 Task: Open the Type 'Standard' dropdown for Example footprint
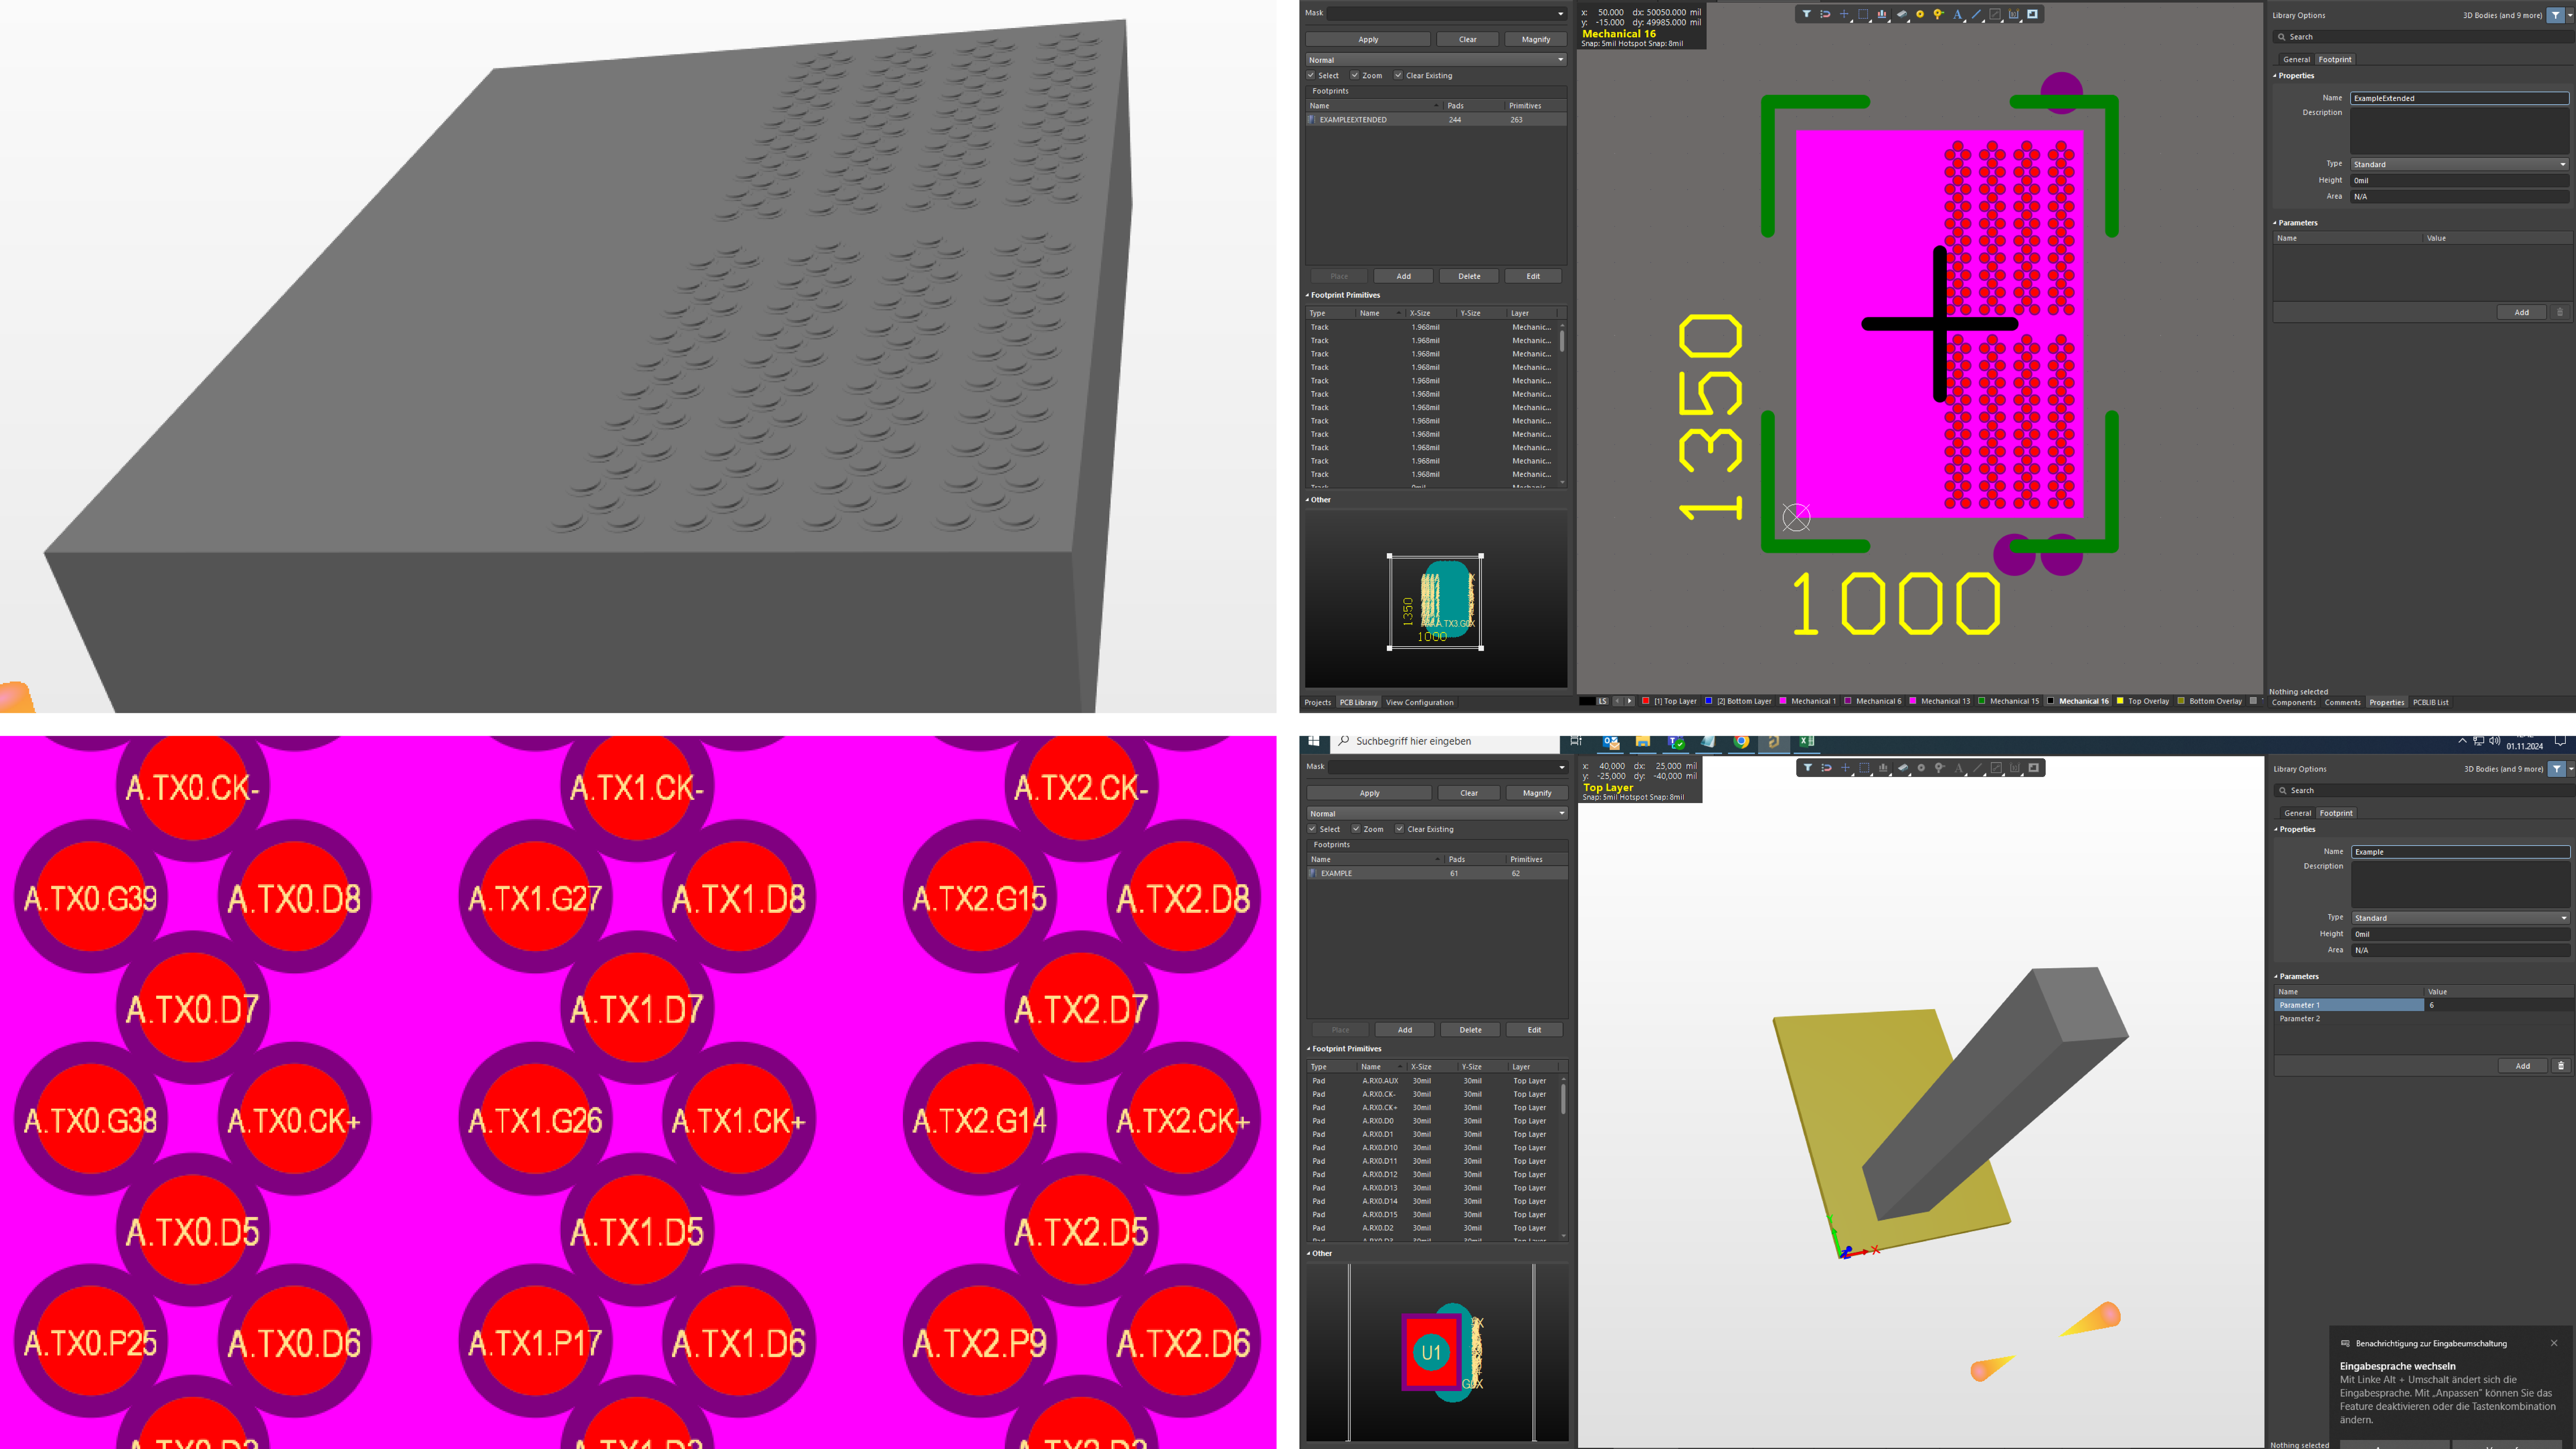click(x=2460, y=918)
